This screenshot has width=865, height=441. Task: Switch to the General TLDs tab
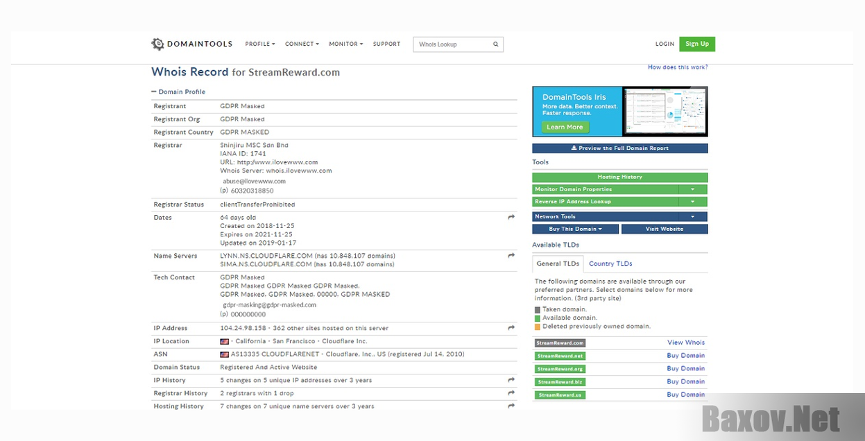(558, 263)
